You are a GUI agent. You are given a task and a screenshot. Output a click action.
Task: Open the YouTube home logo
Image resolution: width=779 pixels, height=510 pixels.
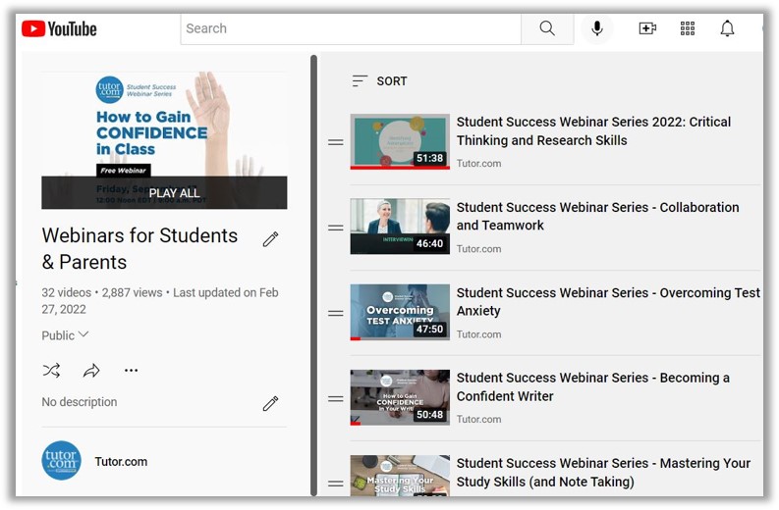59,28
